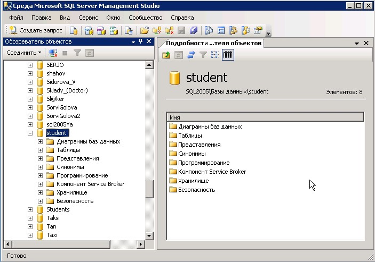This screenshot has height=262, width=375.
Task: Click Object Explorer vertical scrollbar down arrow
Action: tap(149, 236)
